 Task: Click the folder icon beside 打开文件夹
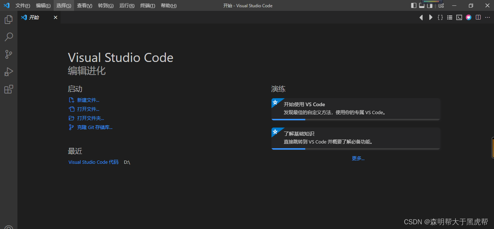pos(72,118)
